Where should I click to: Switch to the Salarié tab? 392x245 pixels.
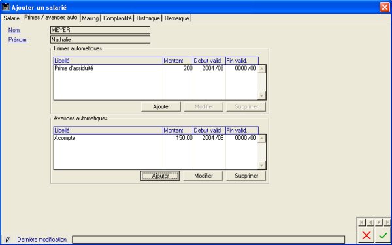(12, 18)
